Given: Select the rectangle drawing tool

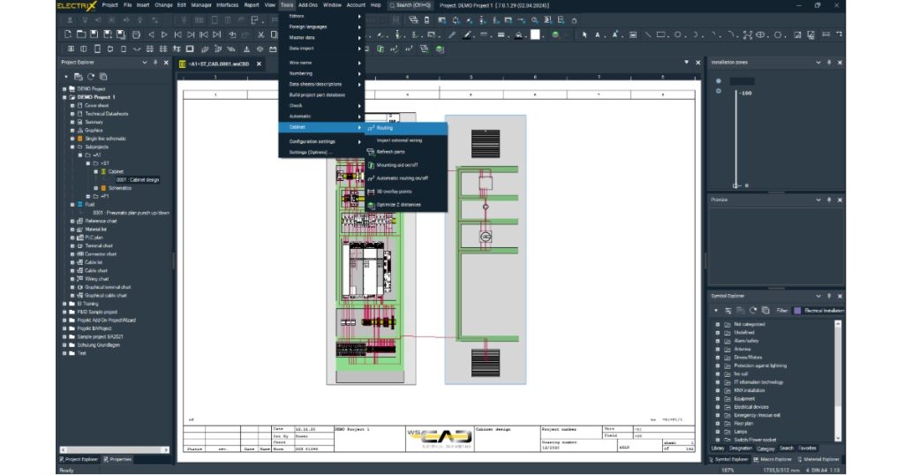Looking at the screenshot, I should 661,34.
